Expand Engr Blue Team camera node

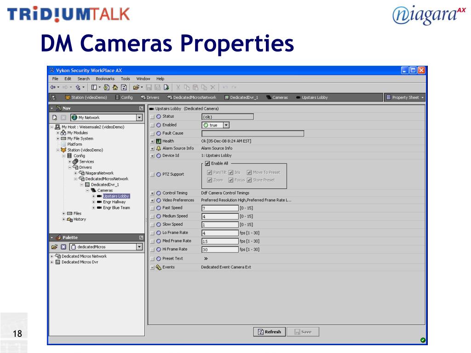tap(94, 208)
